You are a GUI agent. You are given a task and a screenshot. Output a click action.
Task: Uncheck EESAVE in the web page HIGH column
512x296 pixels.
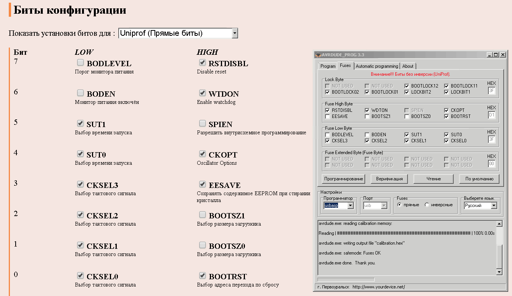pos(203,184)
